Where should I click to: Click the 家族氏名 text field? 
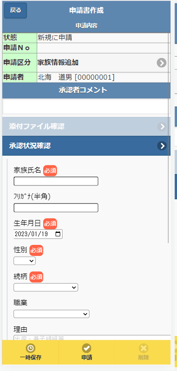tap(56, 181)
